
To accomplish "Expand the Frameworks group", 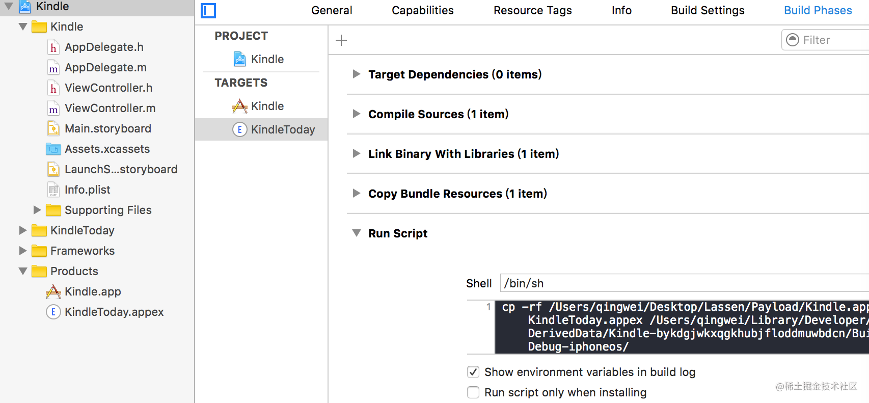I will 22,251.
